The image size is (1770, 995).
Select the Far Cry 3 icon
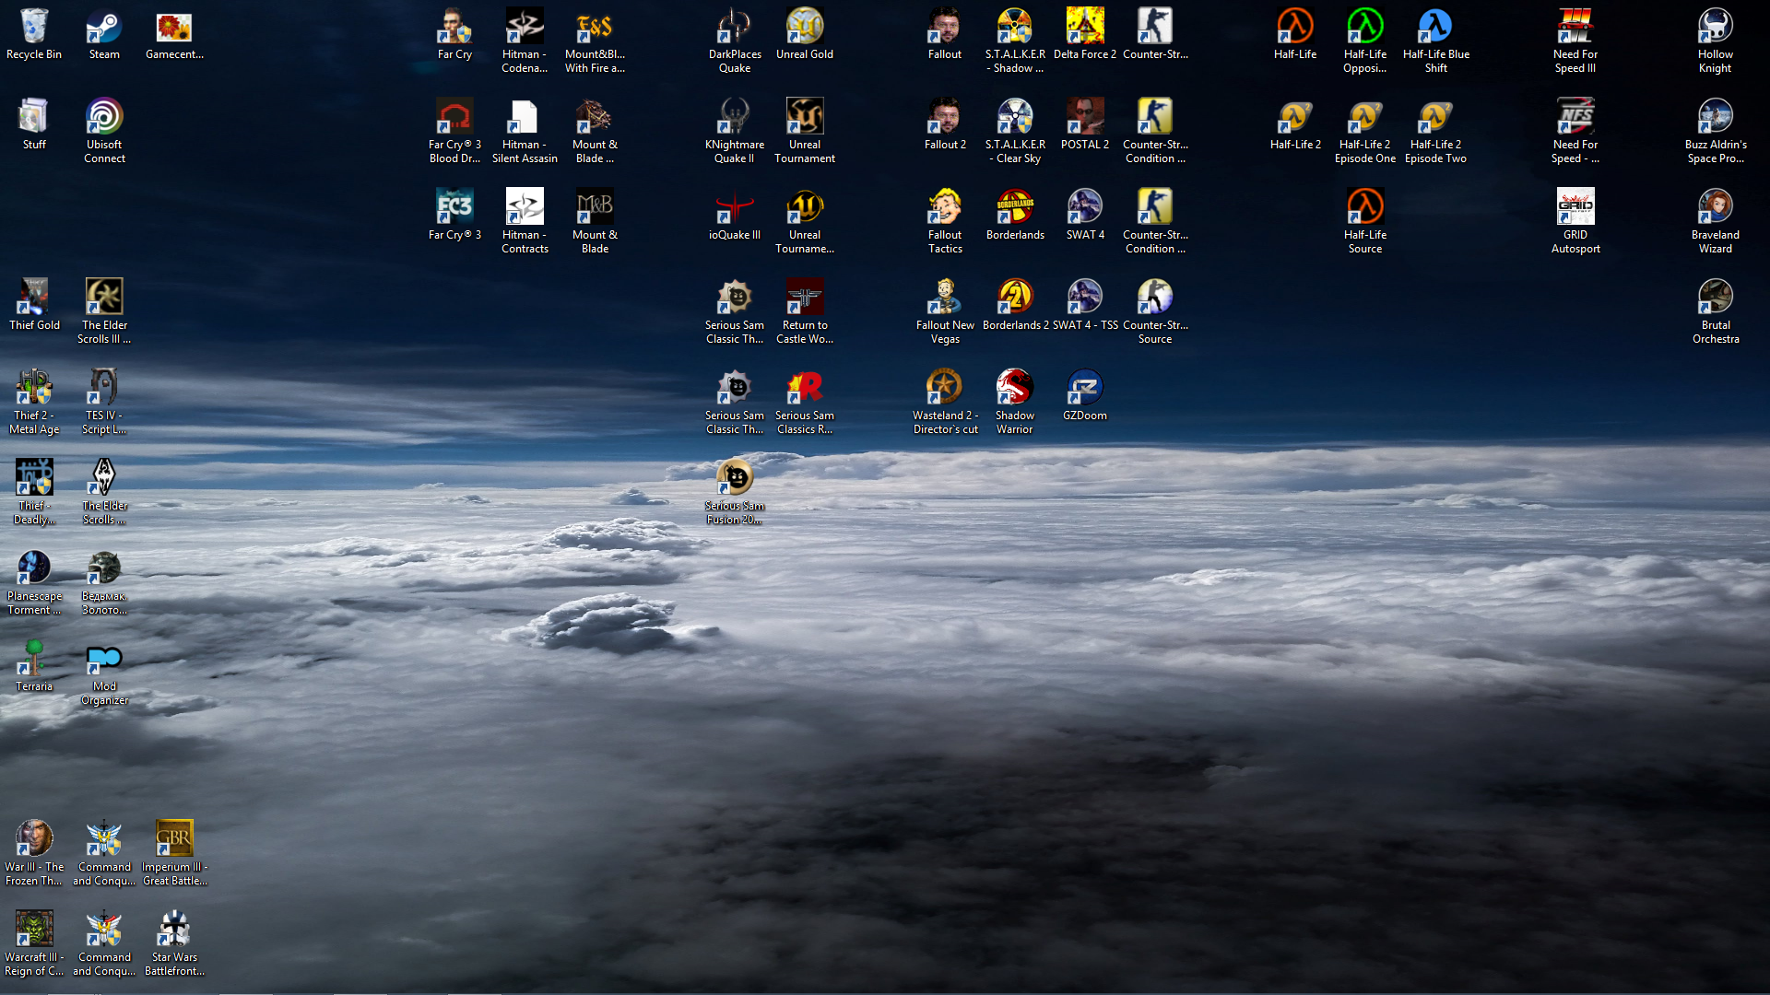click(x=454, y=207)
